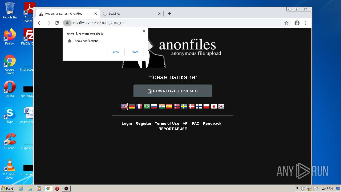Image resolution: width=341 pixels, height=192 pixels.
Task: Go back in Chrome
Action: pos(40,23)
